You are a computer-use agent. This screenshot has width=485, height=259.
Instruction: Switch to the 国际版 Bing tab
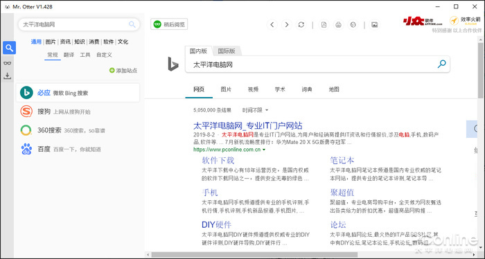227,51
